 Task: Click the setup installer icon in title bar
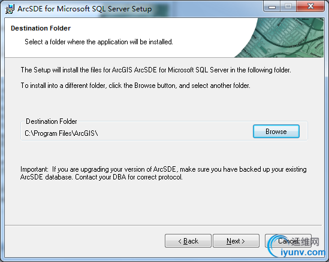click(10, 9)
